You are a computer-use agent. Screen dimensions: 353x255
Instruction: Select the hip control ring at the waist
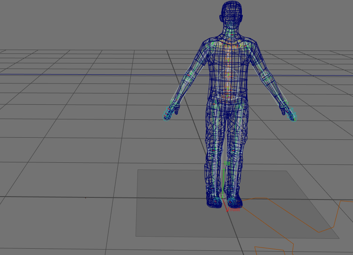pos(228,96)
